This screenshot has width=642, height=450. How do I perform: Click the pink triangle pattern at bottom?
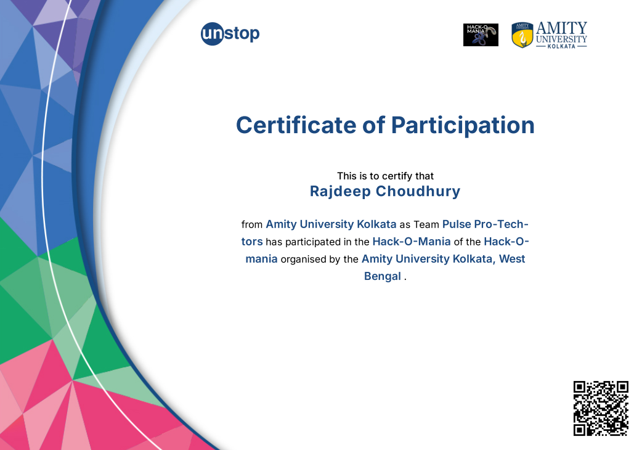coord(62,407)
